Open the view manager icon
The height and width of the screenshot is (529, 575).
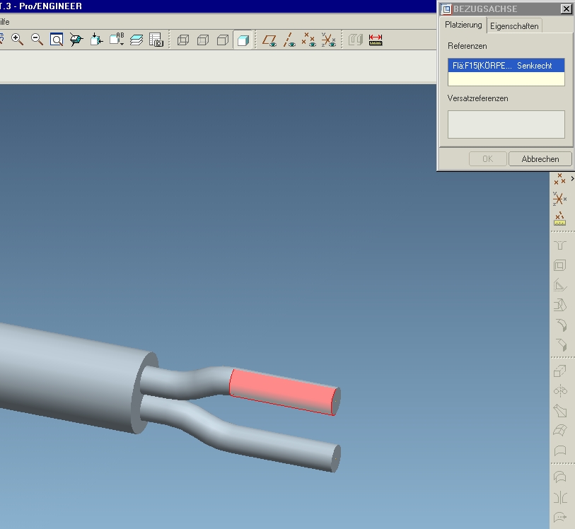[156, 40]
